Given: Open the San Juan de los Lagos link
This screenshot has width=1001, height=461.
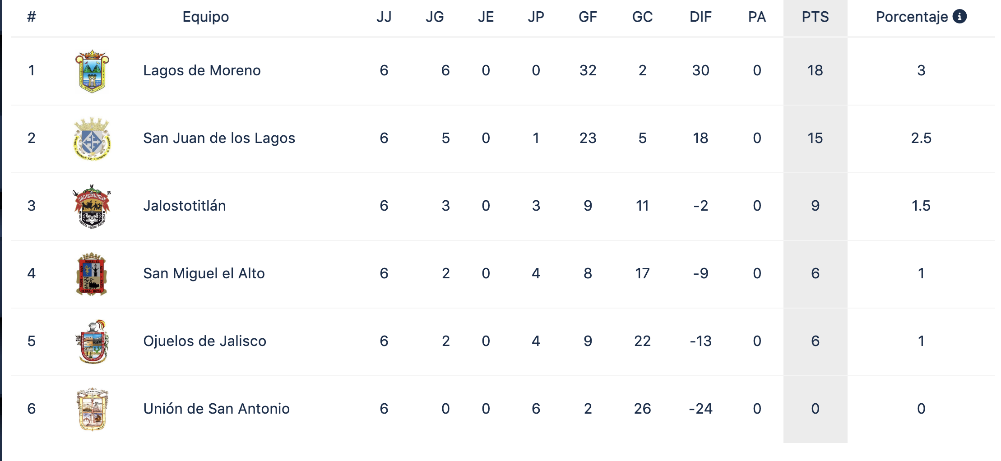Looking at the screenshot, I should [x=219, y=138].
